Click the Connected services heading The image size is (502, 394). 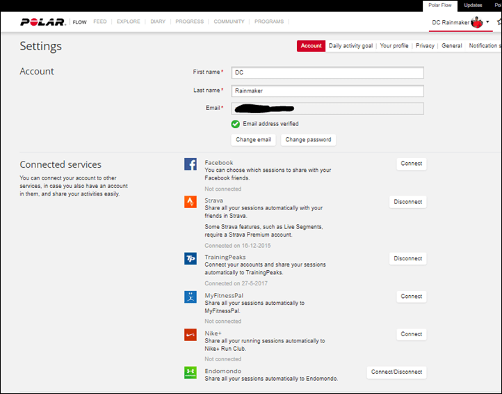(60, 164)
